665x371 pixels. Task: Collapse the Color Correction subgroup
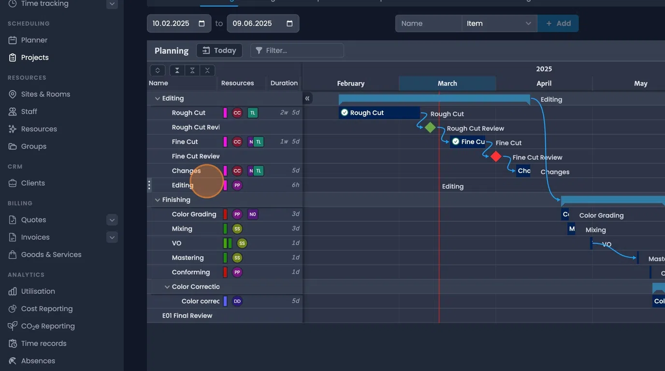pyautogui.click(x=167, y=286)
